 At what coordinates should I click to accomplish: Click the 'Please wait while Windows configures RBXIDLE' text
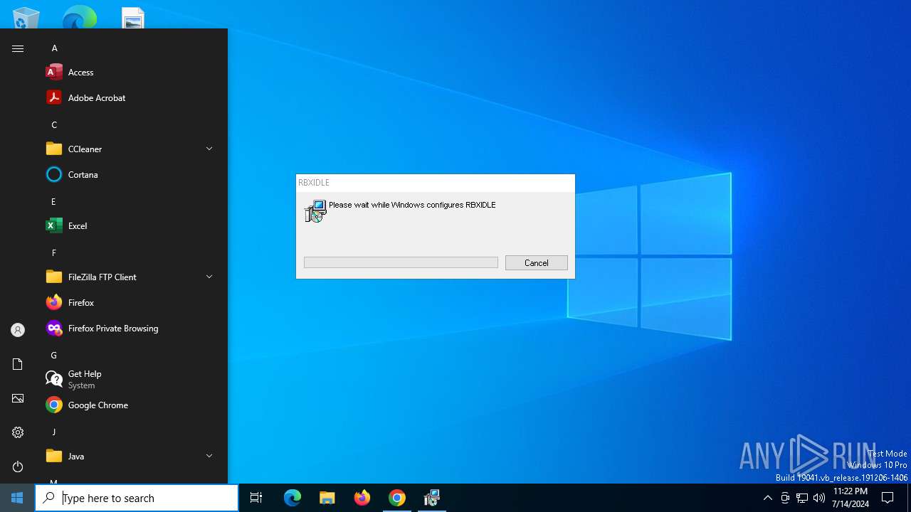coord(412,205)
